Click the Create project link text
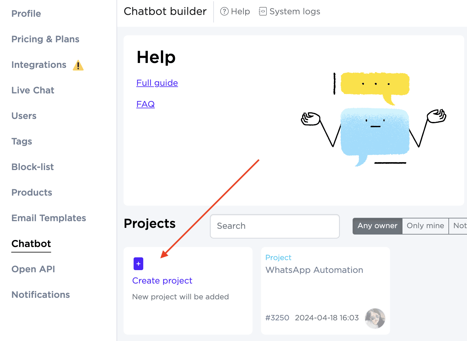This screenshot has width=467, height=341. click(x=162, y=280)
